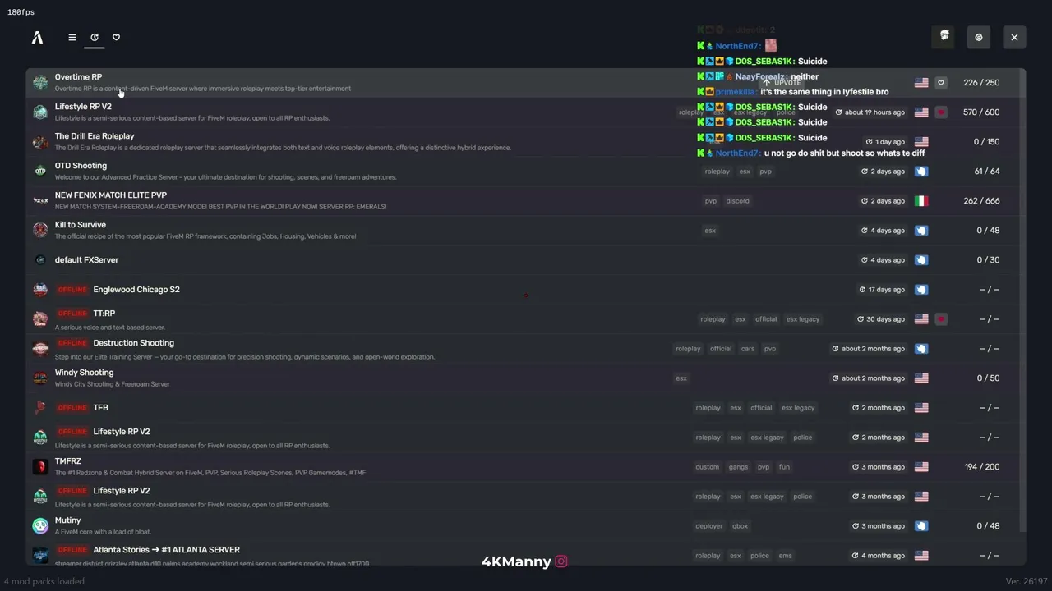
Task: Toggle favorite heart for TT:RP
Action: tap(941, 319)
